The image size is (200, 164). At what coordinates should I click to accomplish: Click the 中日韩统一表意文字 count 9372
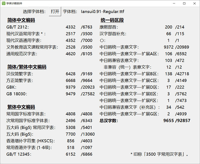(169, 47)
